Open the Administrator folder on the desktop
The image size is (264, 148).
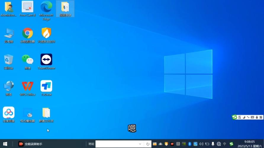pyautogui.click(x=9, y=9)
